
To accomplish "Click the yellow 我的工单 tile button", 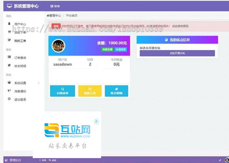I will [x=90, y=91].
